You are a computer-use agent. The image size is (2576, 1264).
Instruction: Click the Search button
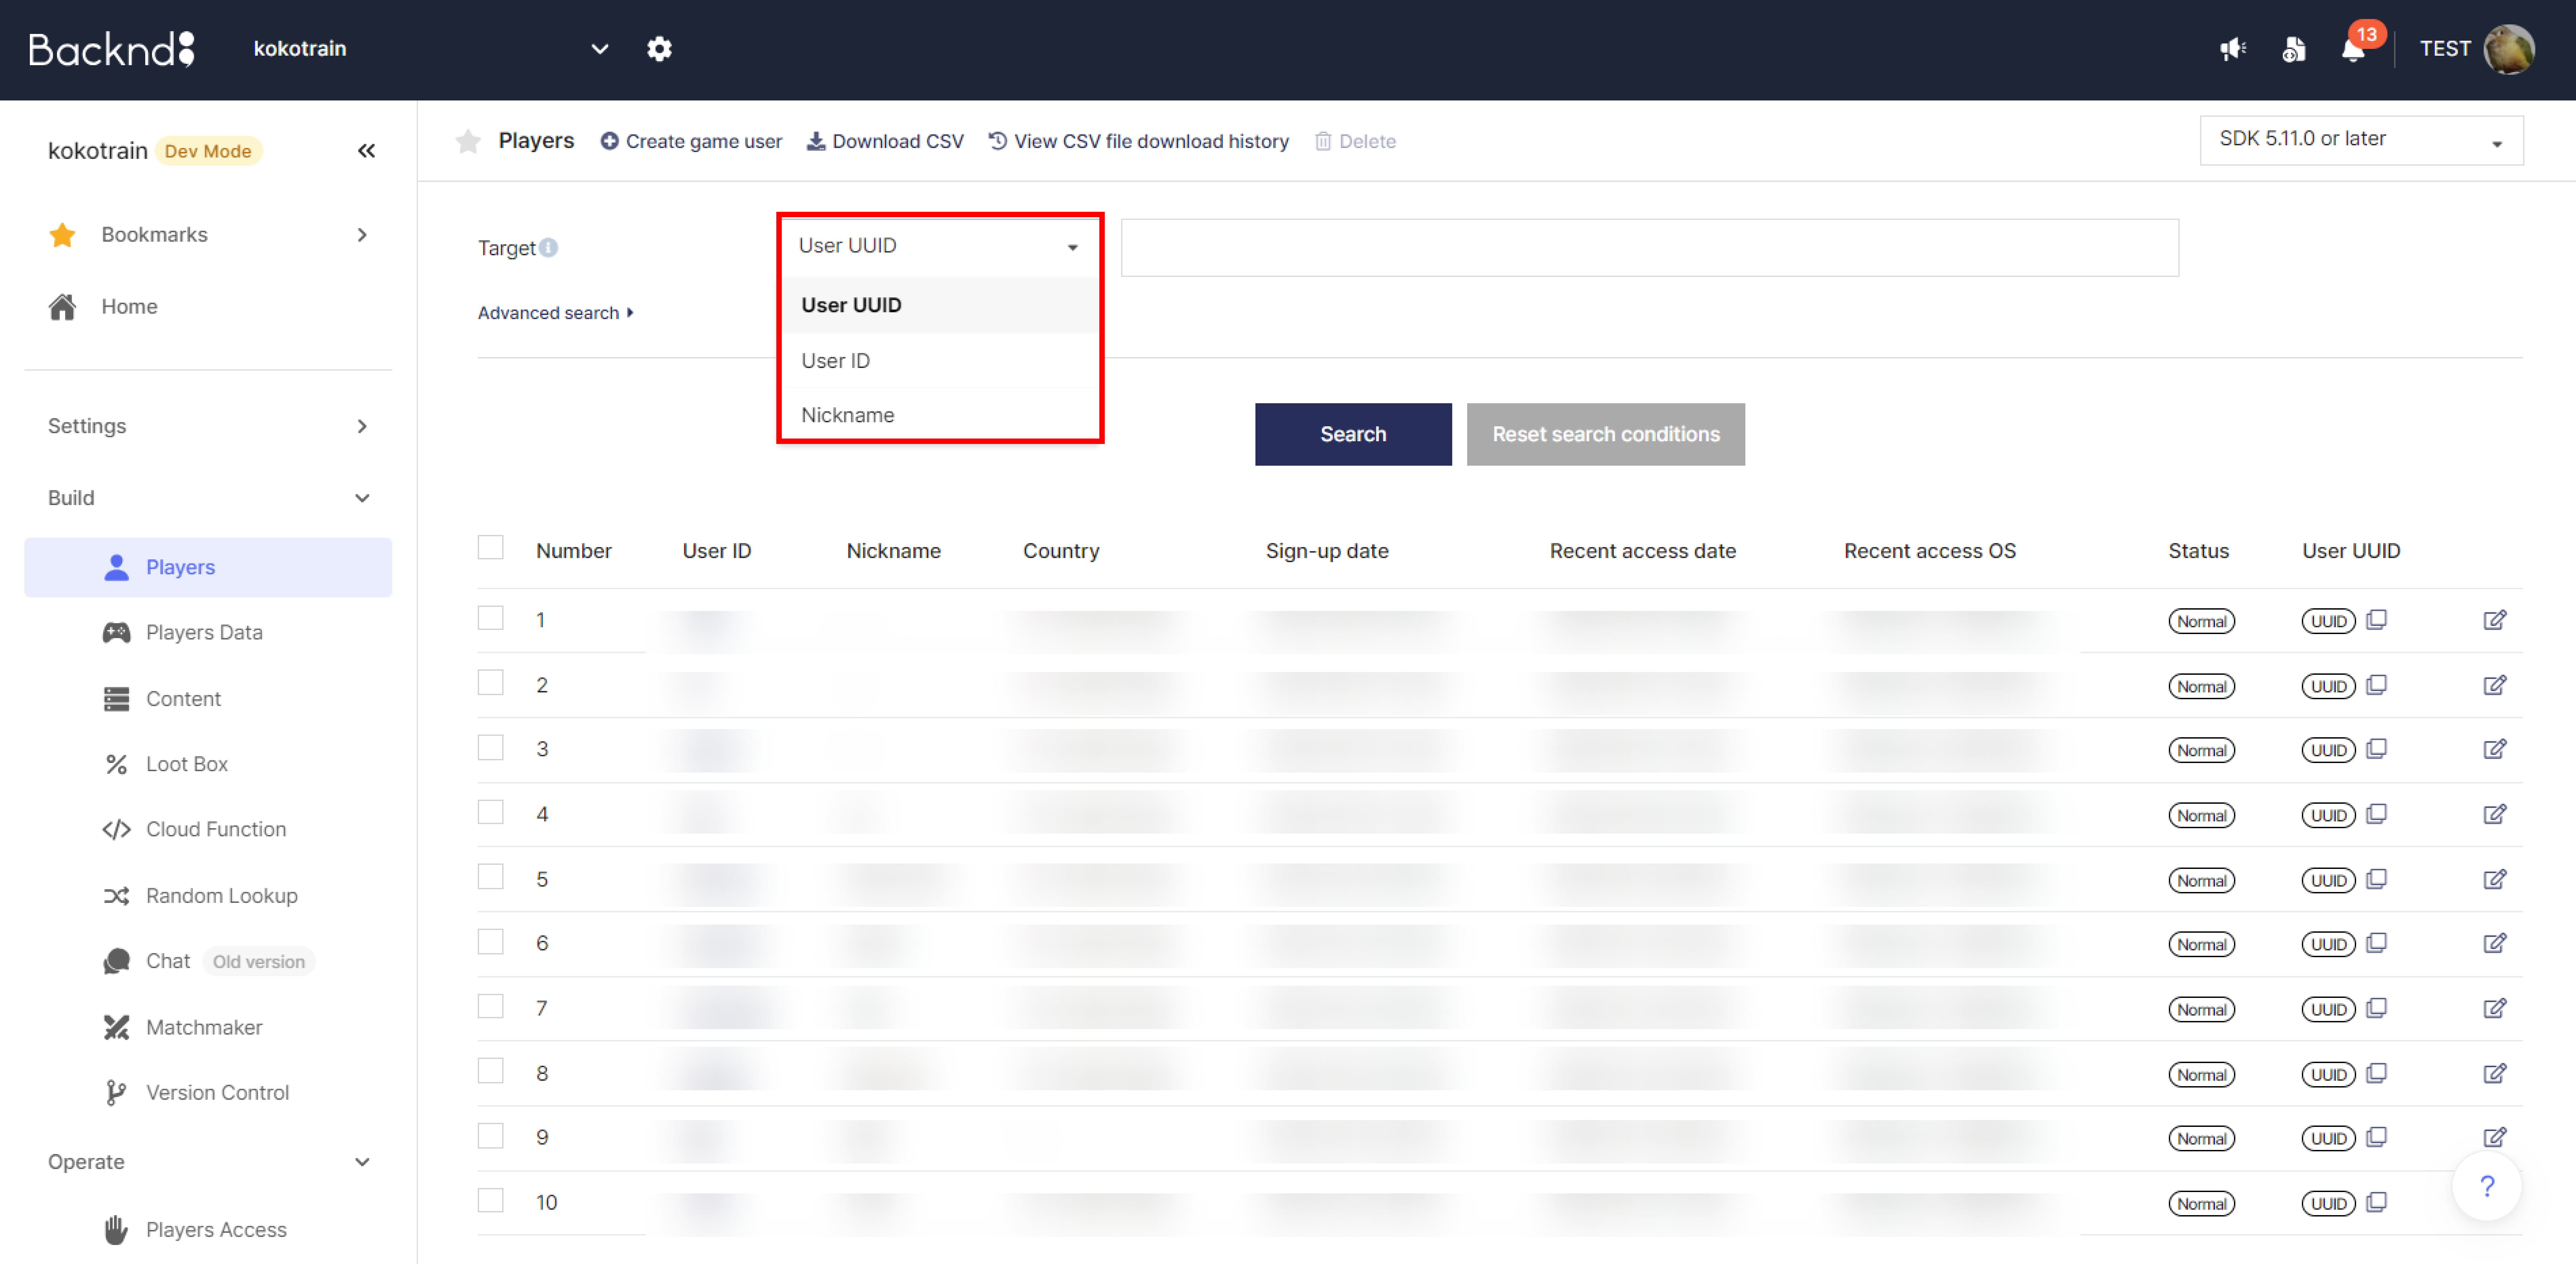click(x=1353, y=434)
